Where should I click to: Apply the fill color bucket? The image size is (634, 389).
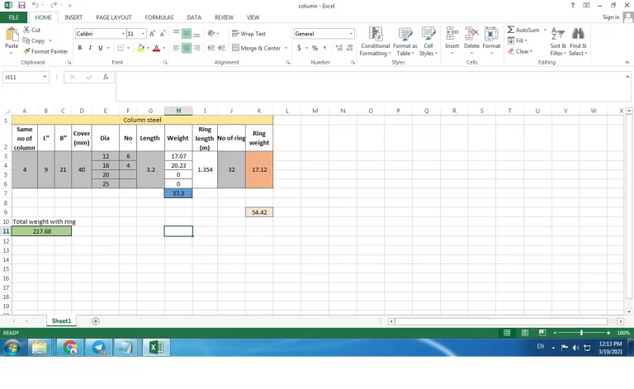(140, 48)
